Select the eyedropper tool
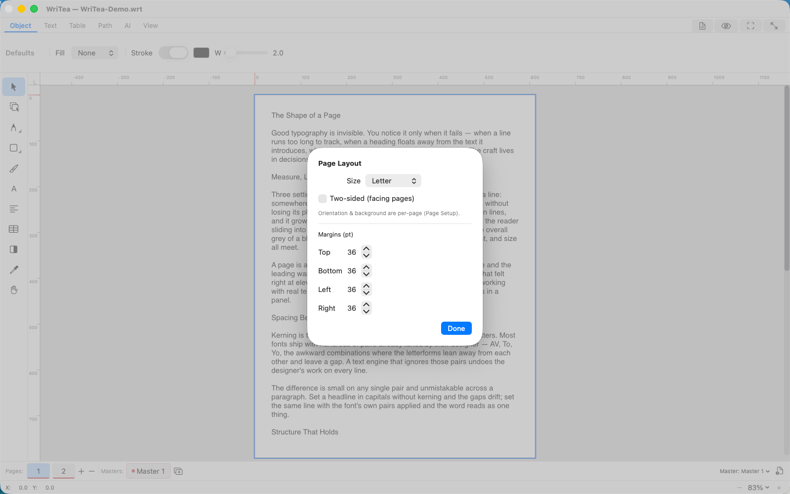This screenshot has height=494, width=790. (14, 270)
